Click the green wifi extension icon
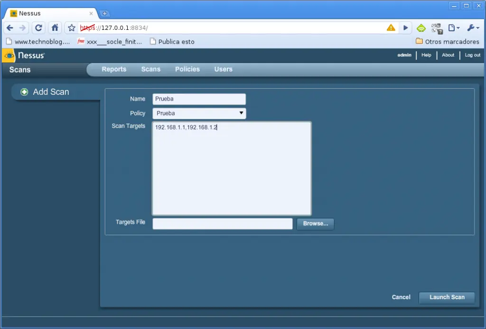 tap(421, 28)
